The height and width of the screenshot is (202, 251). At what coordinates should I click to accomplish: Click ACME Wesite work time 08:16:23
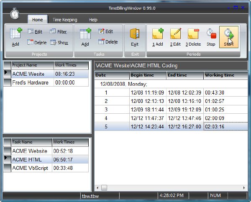[x=71, y=74]
